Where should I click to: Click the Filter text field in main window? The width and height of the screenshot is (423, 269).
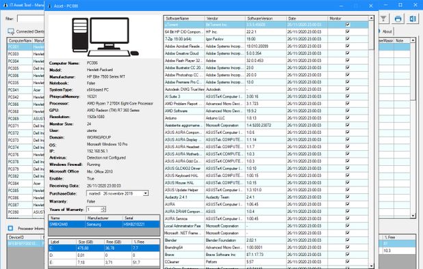tap(31, 18)
